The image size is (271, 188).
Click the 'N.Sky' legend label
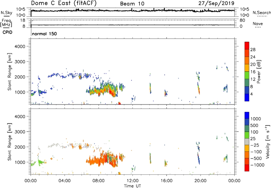(6, 13)
